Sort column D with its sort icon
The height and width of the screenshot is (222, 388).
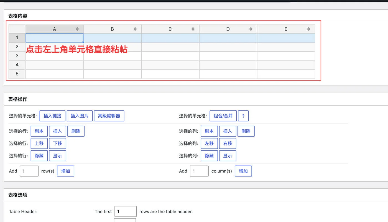click(x=251, y=29)
